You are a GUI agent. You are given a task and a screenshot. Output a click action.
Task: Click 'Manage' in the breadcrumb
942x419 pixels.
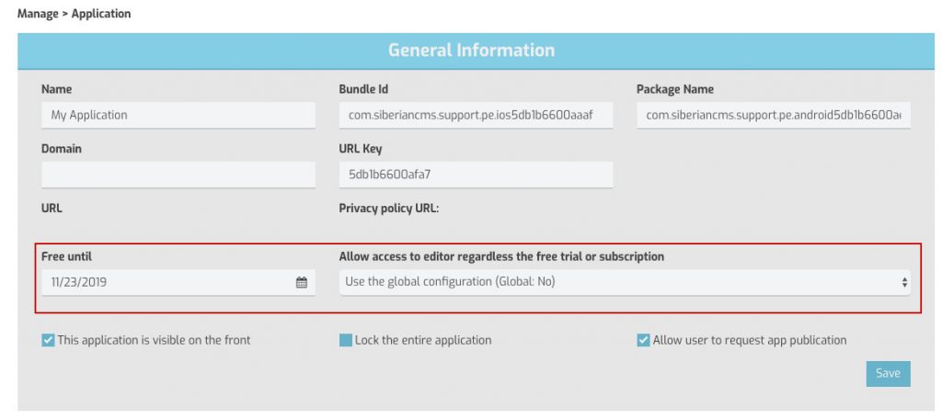(37, 14)
